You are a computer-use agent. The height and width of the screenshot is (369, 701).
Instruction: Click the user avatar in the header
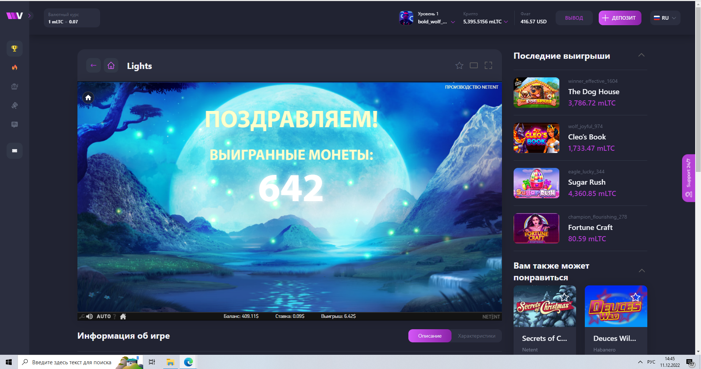(x=406, y=18)
